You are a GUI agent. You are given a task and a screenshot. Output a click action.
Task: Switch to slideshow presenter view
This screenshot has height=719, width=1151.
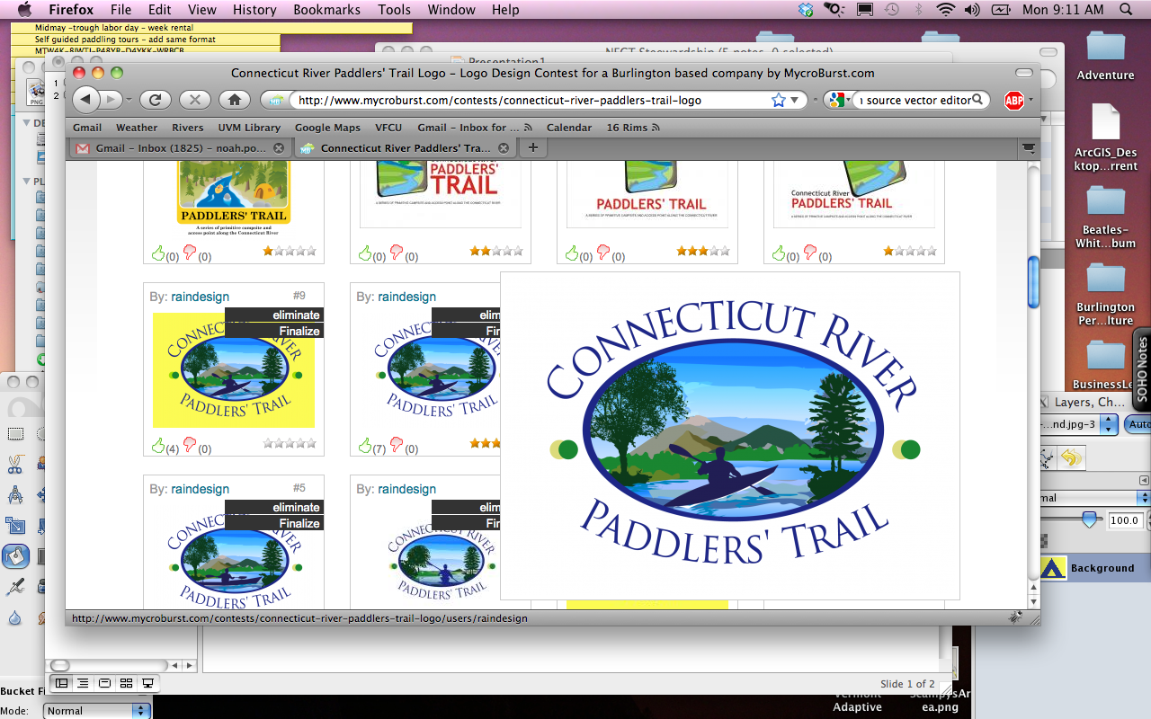(x=147, y=684)
